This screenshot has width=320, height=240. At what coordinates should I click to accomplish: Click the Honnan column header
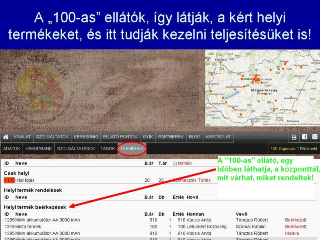[x=195, y=214]
